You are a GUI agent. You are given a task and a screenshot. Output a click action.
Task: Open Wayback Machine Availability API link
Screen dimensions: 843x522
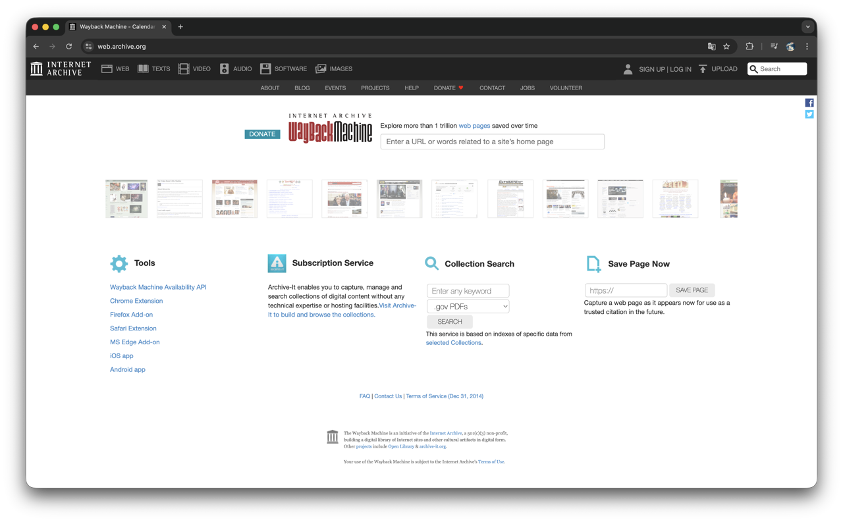tap(158, 287)
